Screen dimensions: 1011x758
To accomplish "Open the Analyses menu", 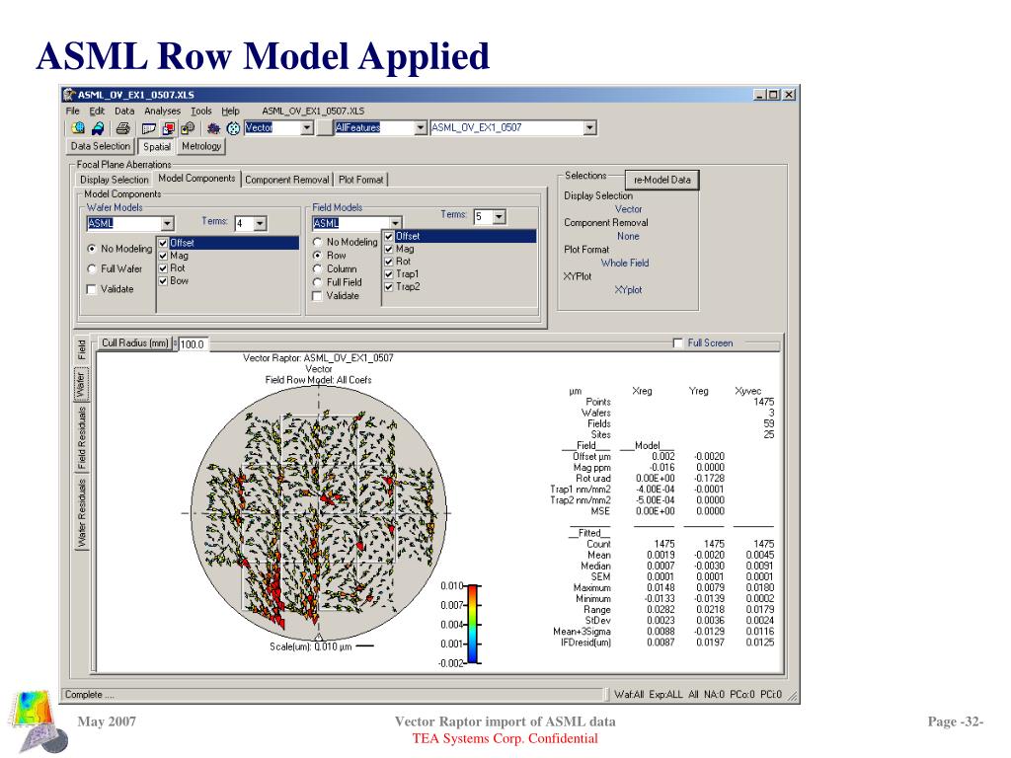I will tap(163, 111).
